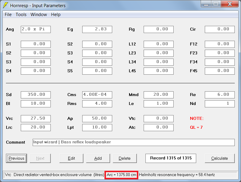241x182 pixels.
Task: Select the S5 input field
Action: [x=97, y=71]
